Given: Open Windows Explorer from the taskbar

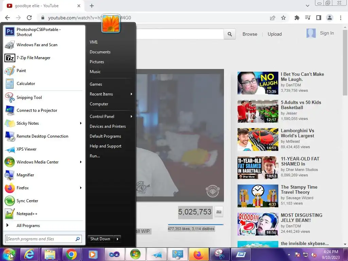Looking at the screenshot, I should pyautogui.click(x=50, y=254).
